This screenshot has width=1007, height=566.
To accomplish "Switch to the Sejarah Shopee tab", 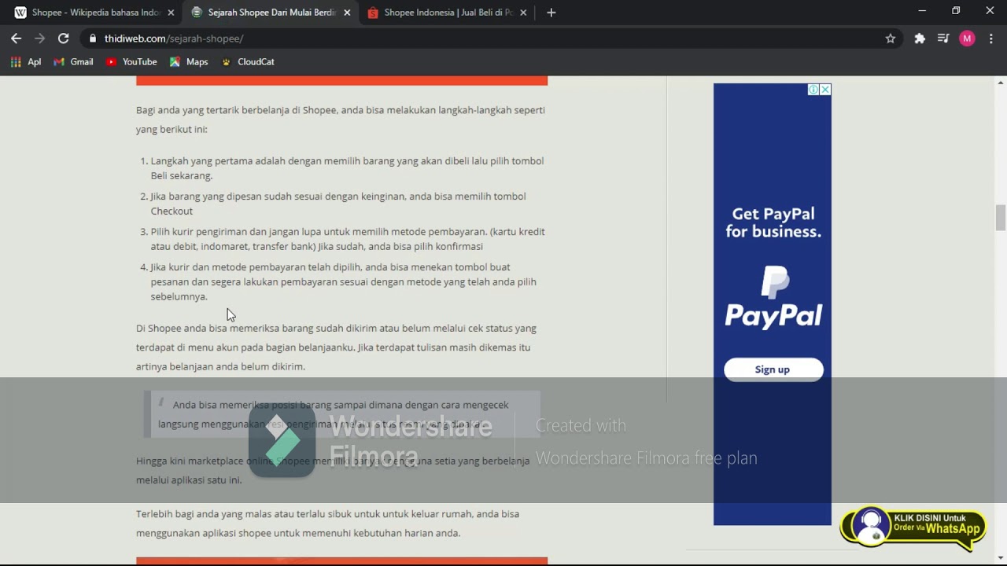I will [271, 13].
